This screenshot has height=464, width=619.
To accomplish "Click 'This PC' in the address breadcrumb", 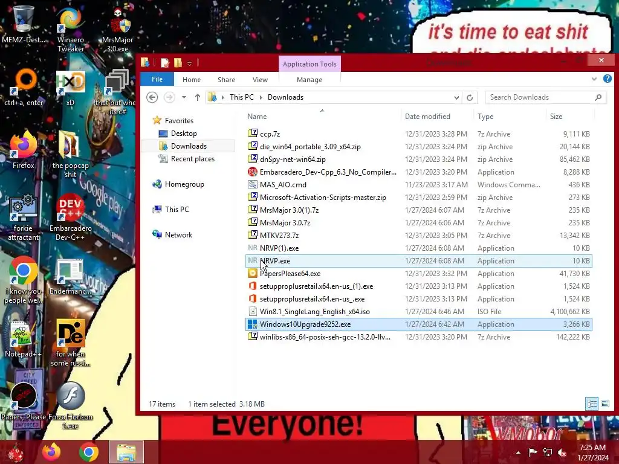I will tap(242, 97).
